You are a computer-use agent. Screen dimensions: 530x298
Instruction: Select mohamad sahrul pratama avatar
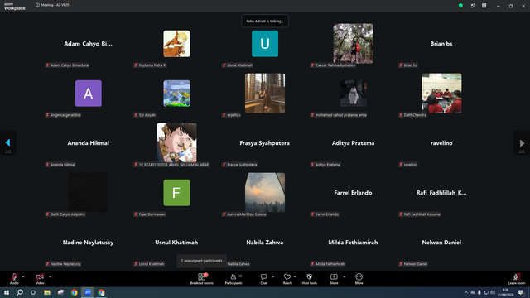[354, 94]
